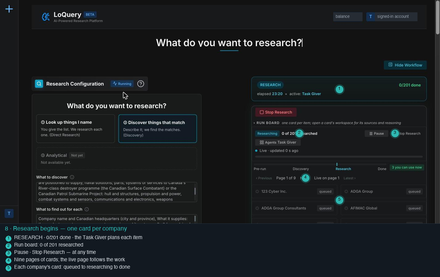Click the plus icon in the left sidebar
The width and height of the screenshot is (440, 277).
pyautogui.click(x=9, y=9)
